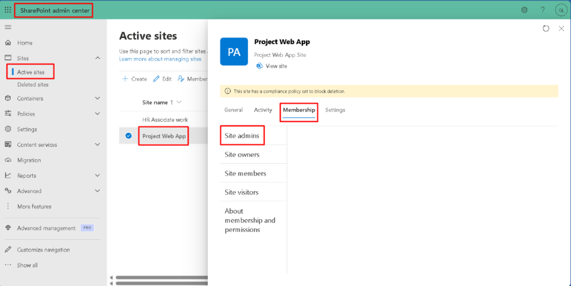Click the Advanced gears icon
This screenshot has width=571, height=286.
(x=8, y=191)
